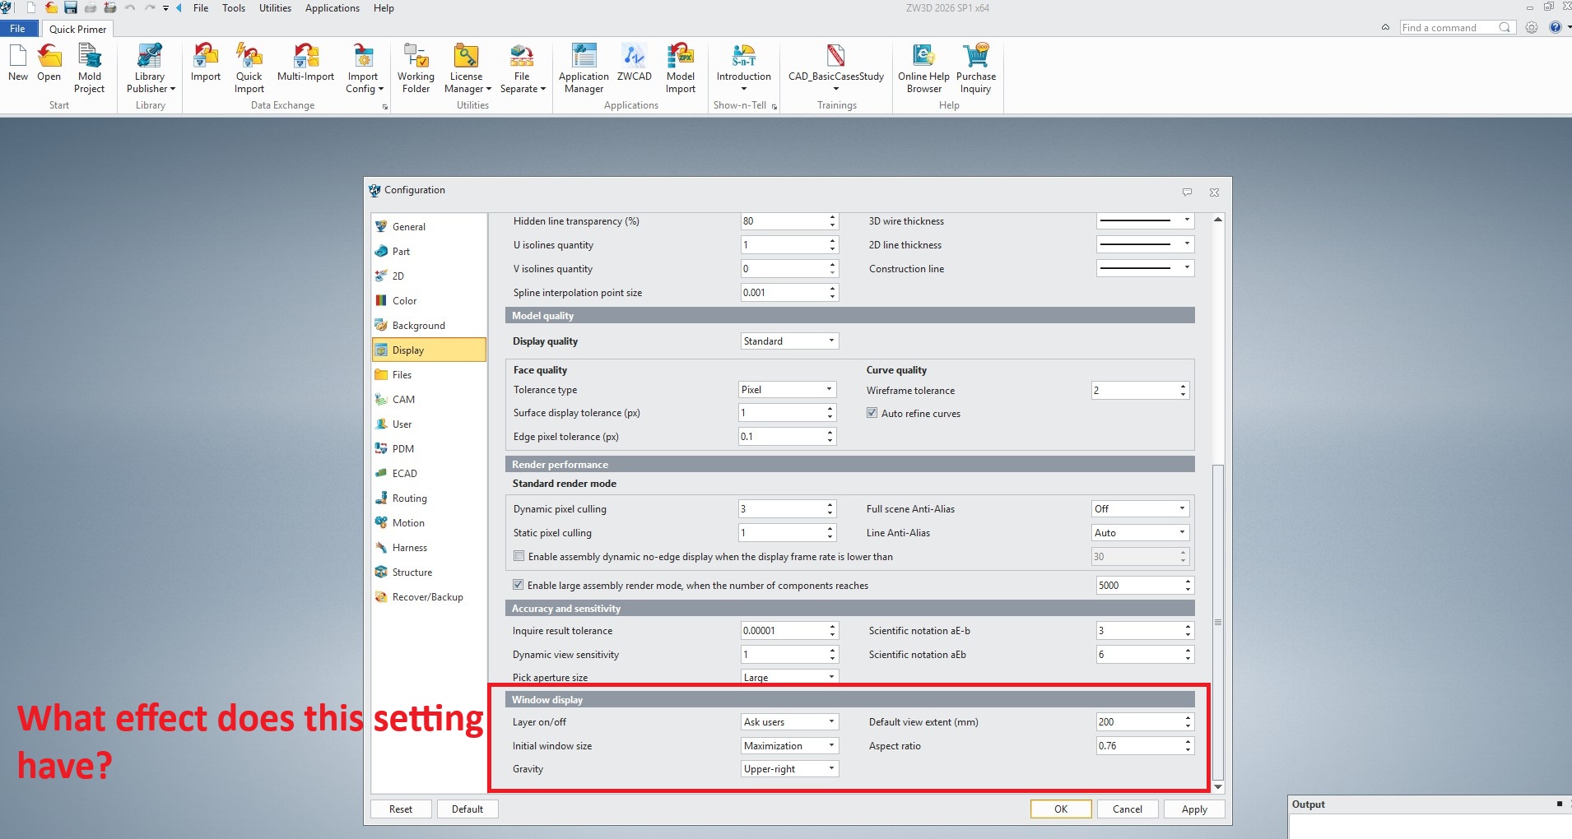Screen dimensions: 1572x839
Task: Enable assembly dynamic no-edge display checkbox
Action: (x=519, y=556)
